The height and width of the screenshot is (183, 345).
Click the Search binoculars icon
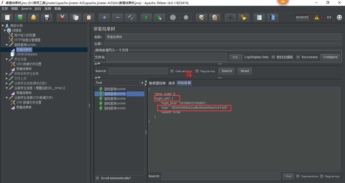(230, 17)
